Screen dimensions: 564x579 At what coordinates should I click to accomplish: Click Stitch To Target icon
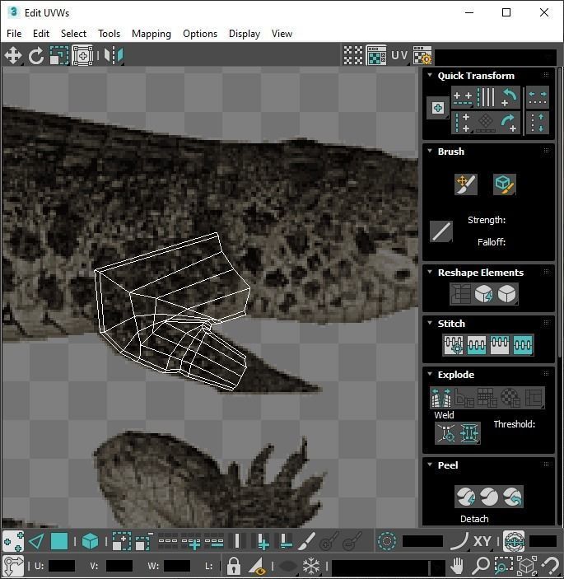coord(454,345)
